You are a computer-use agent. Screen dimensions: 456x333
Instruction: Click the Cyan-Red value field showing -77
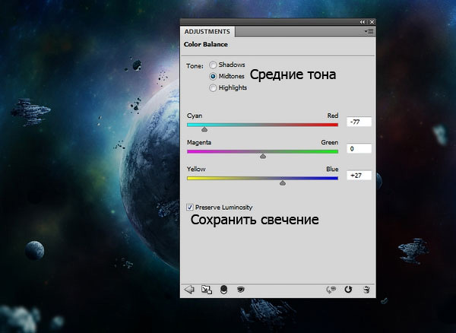tap(358, 122)
